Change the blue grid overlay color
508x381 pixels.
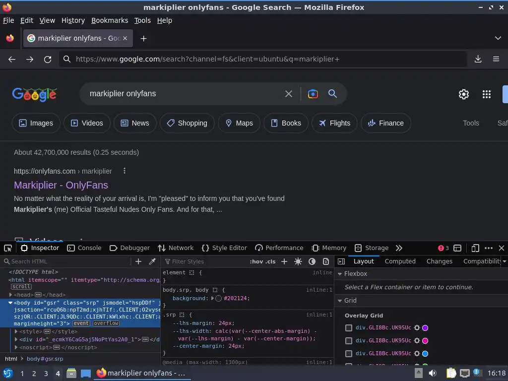pos(425,354)
